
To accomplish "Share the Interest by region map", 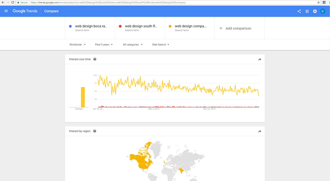I will click(259, 132).
